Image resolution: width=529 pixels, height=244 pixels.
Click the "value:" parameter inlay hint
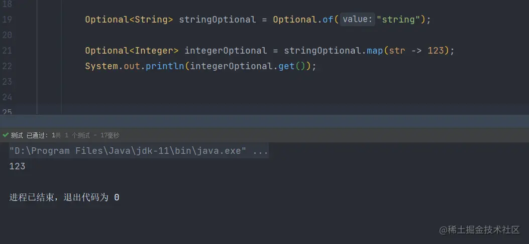pyautogui.click(x=357, y=20)
